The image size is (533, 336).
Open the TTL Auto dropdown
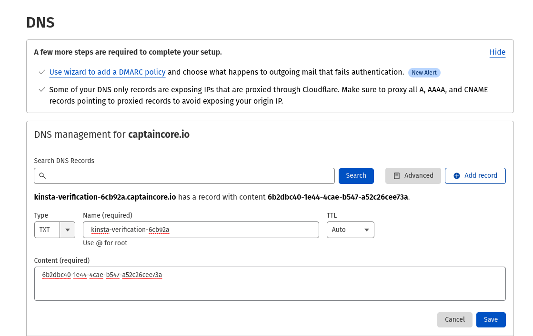coord(351,230)
